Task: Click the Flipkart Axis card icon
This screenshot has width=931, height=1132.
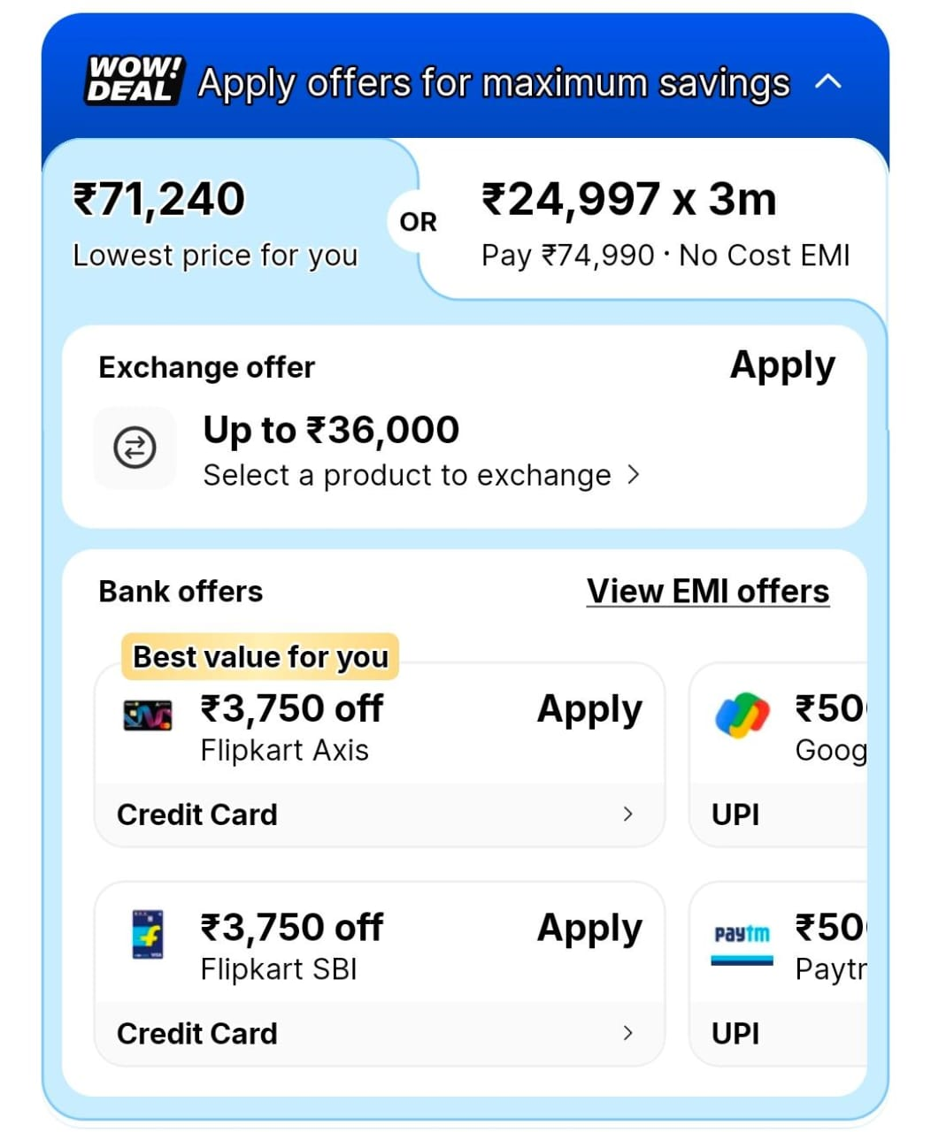Action: click(x=148, y=715)
